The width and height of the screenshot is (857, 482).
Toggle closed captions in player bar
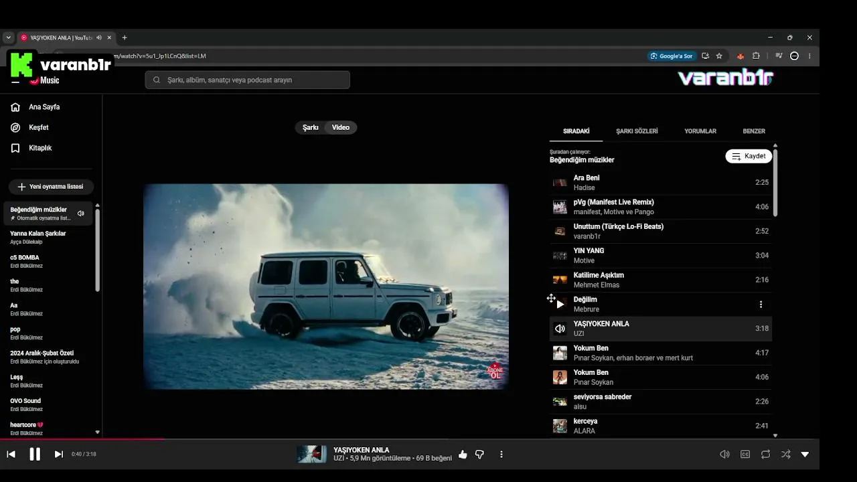[745, 455]
